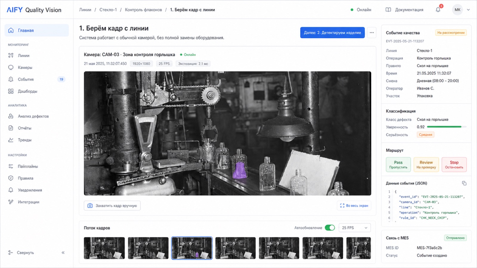
Task: Click the Отправлено MES status badge
Action: tap(455, 238)
